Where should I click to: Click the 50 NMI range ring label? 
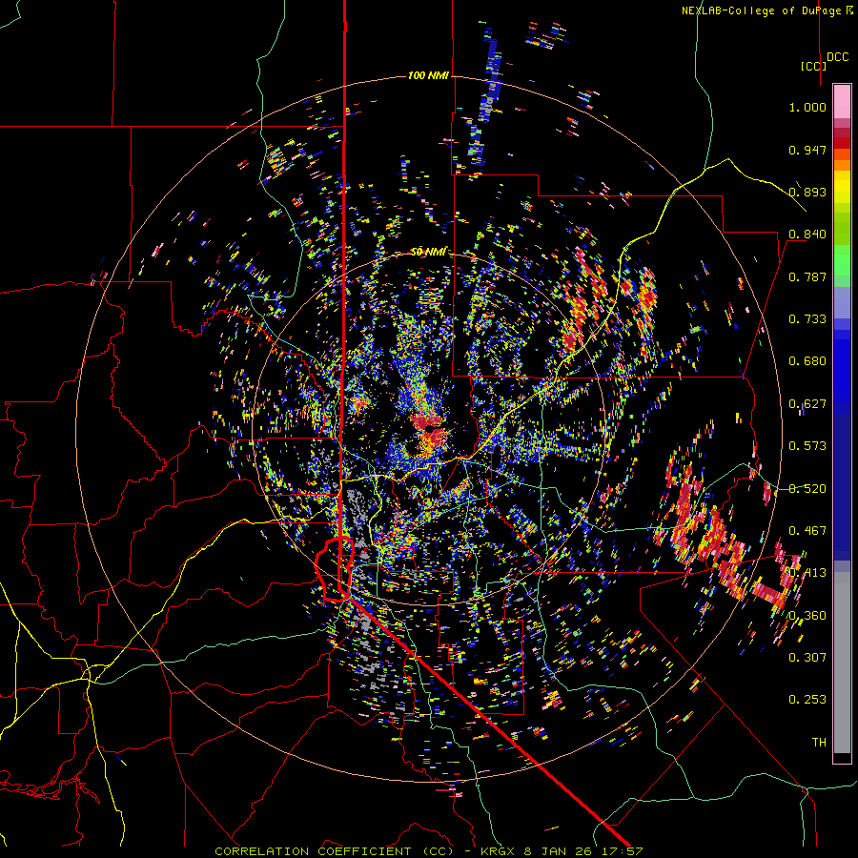428,252
